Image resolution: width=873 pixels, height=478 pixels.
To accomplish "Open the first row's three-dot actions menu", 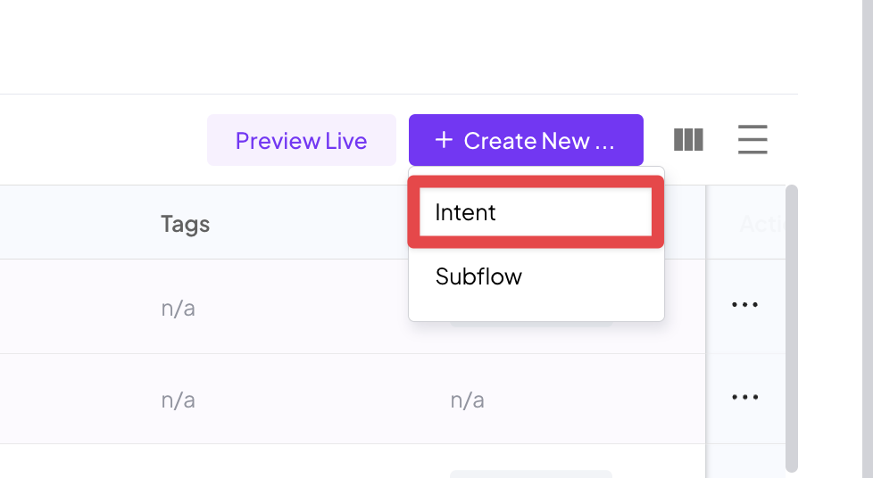I will [744, 304].
